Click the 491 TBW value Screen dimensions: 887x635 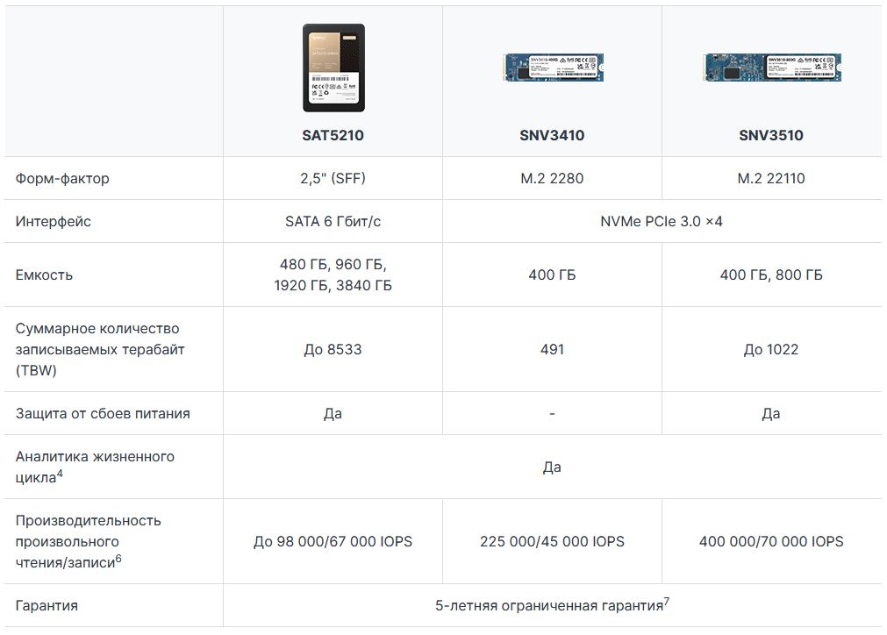coord(552,349)
